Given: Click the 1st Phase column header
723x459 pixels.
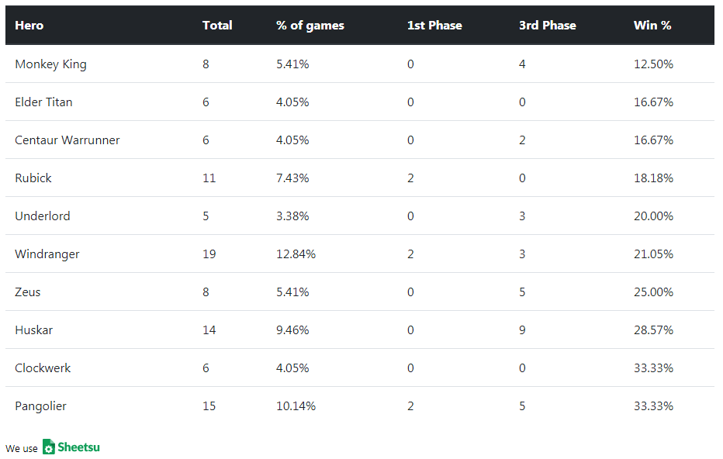Looking at the screenshot, I should tap(434, 26).
